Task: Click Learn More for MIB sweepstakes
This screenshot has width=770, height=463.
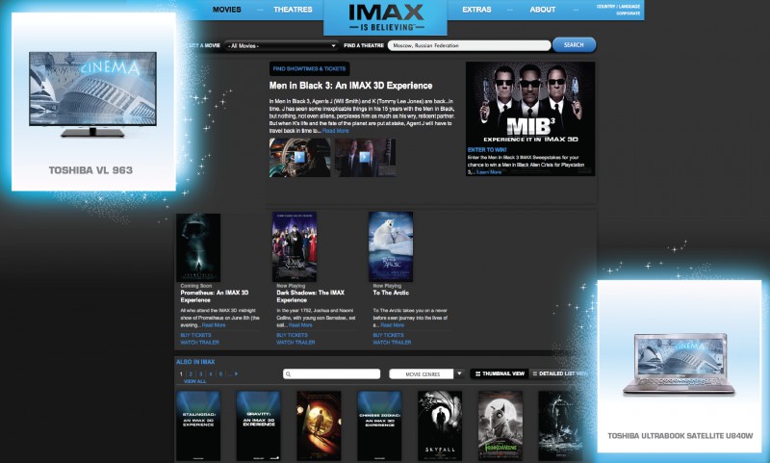Action: (x=489, y=172)
